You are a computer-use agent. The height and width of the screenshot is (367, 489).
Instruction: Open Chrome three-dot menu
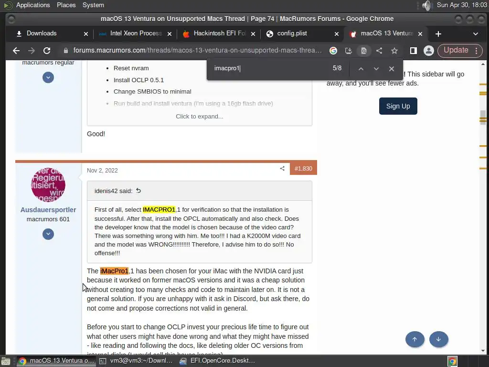pyautogui.click(x=477, y=51)
